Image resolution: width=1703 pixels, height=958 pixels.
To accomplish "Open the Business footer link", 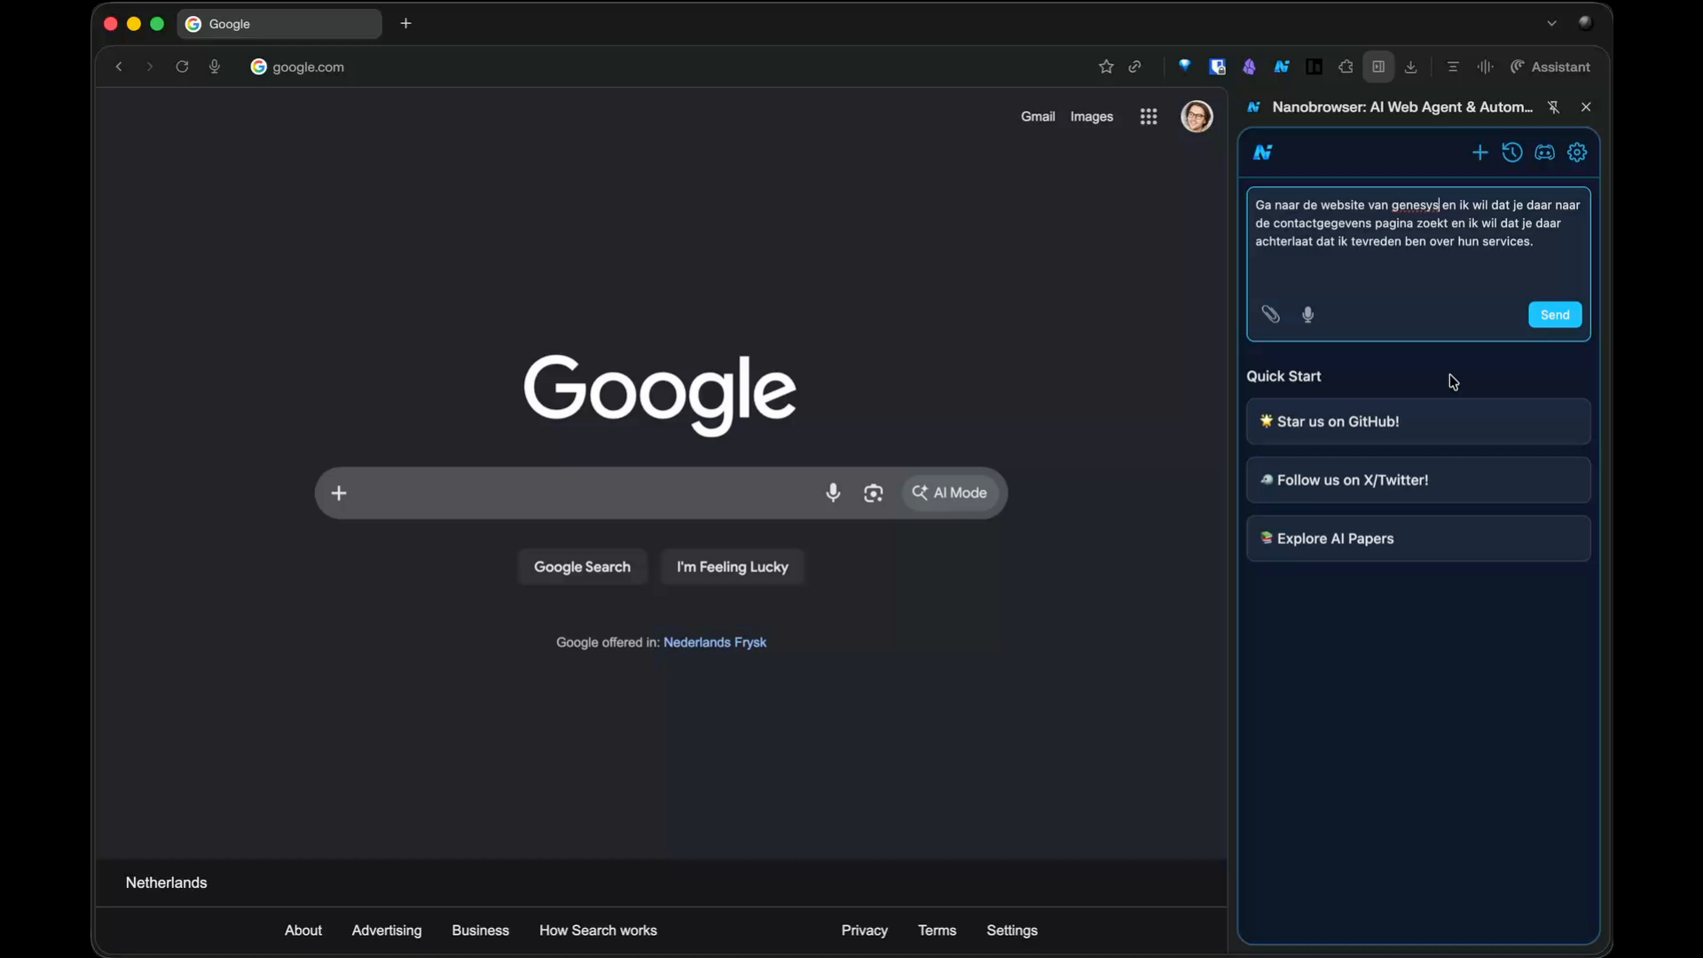I will click(481, 931).
